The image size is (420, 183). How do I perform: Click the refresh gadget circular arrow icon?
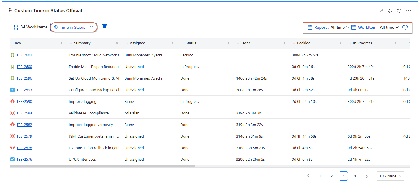399,11
